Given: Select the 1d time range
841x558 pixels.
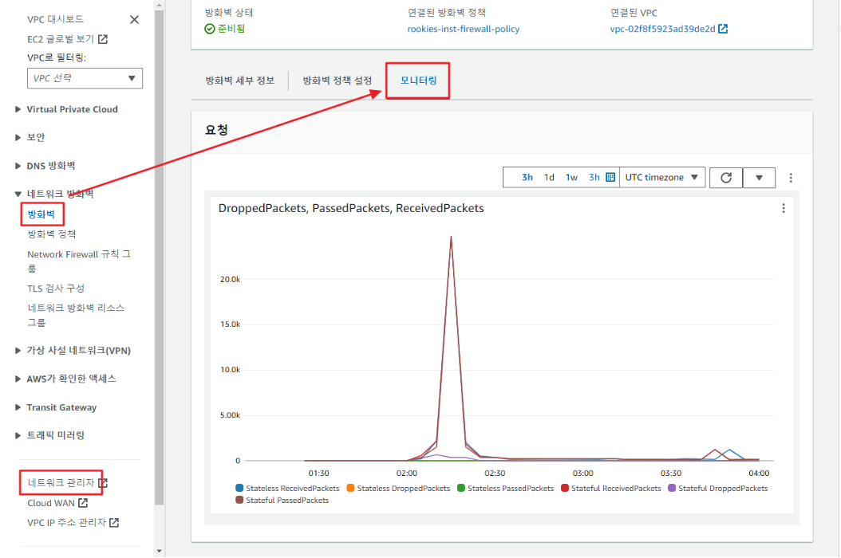Looking at the screenshot, I should (549, 178).
